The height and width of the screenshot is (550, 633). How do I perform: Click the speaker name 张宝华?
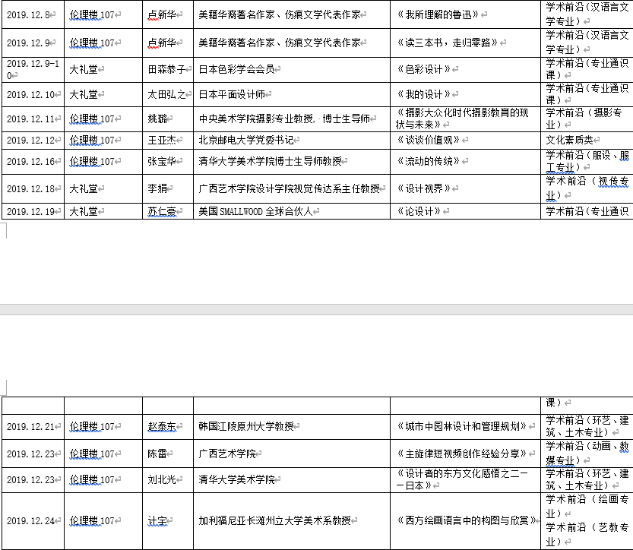[x=161, y=162]
